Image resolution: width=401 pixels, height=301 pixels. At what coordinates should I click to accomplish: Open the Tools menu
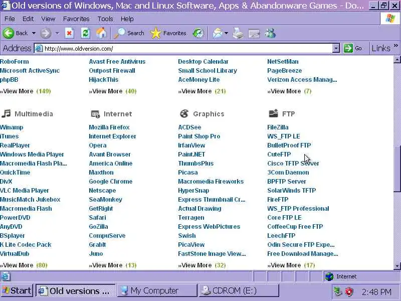point(105,19)
